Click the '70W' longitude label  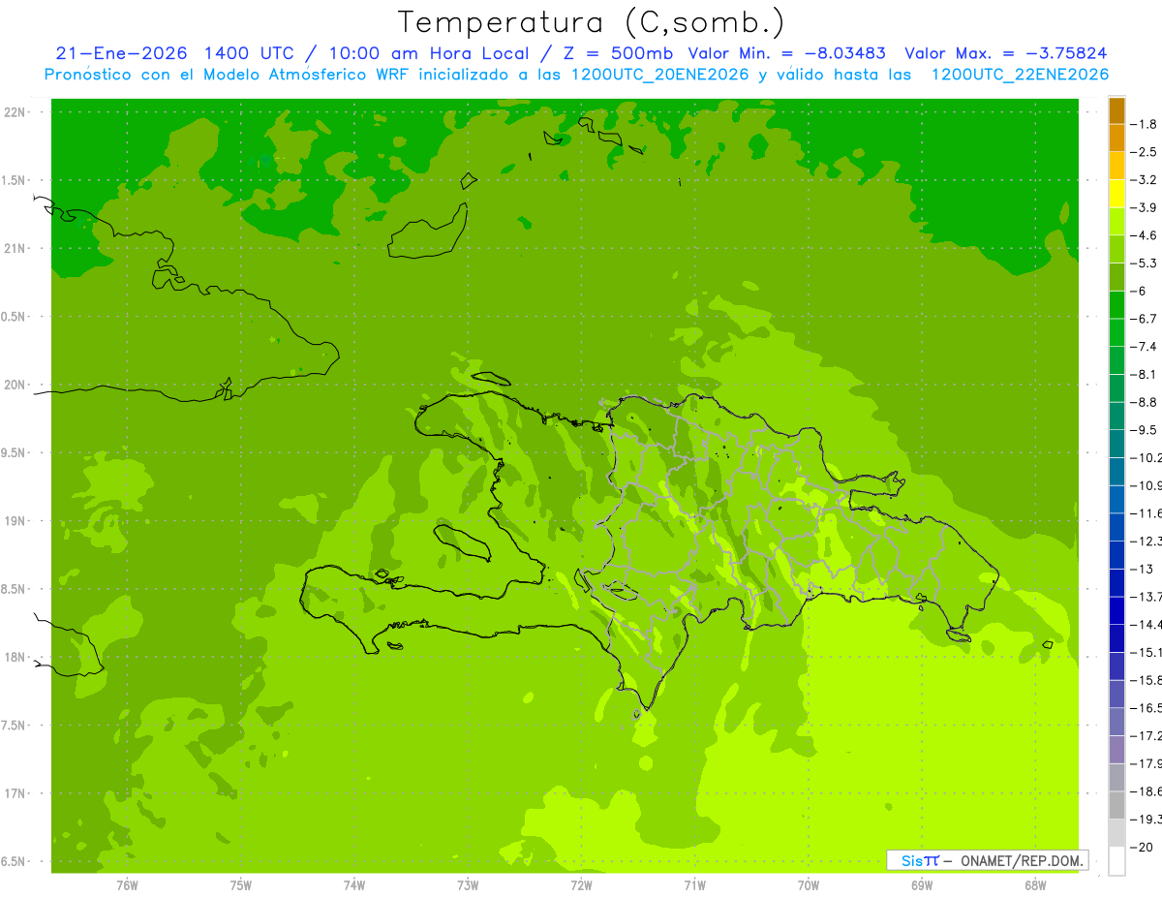pos(809,885)
